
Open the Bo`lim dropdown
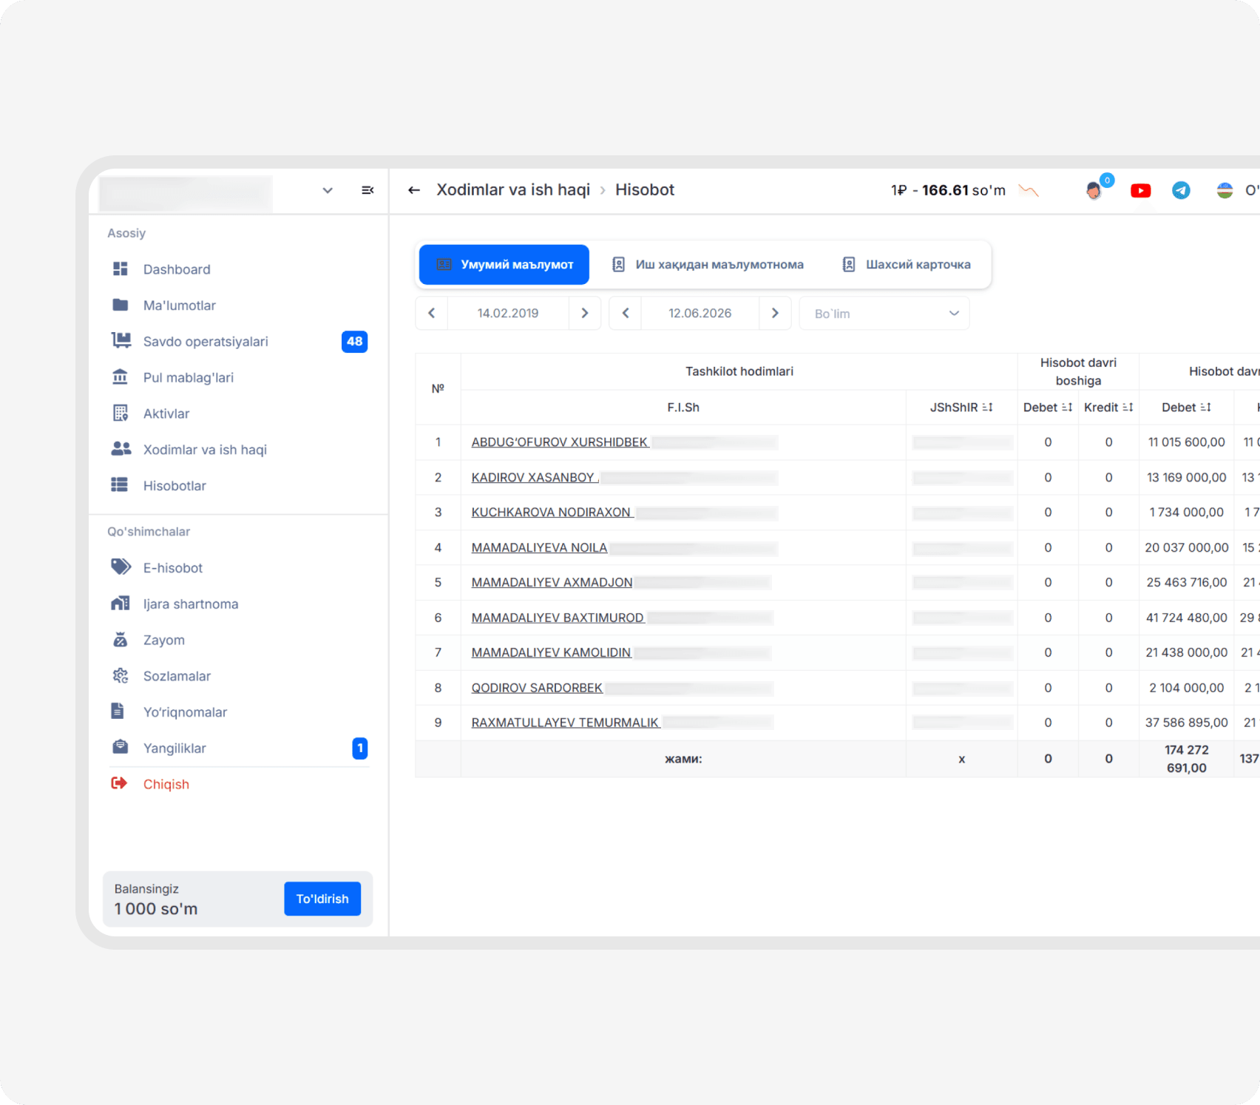[x=884, y=314]
